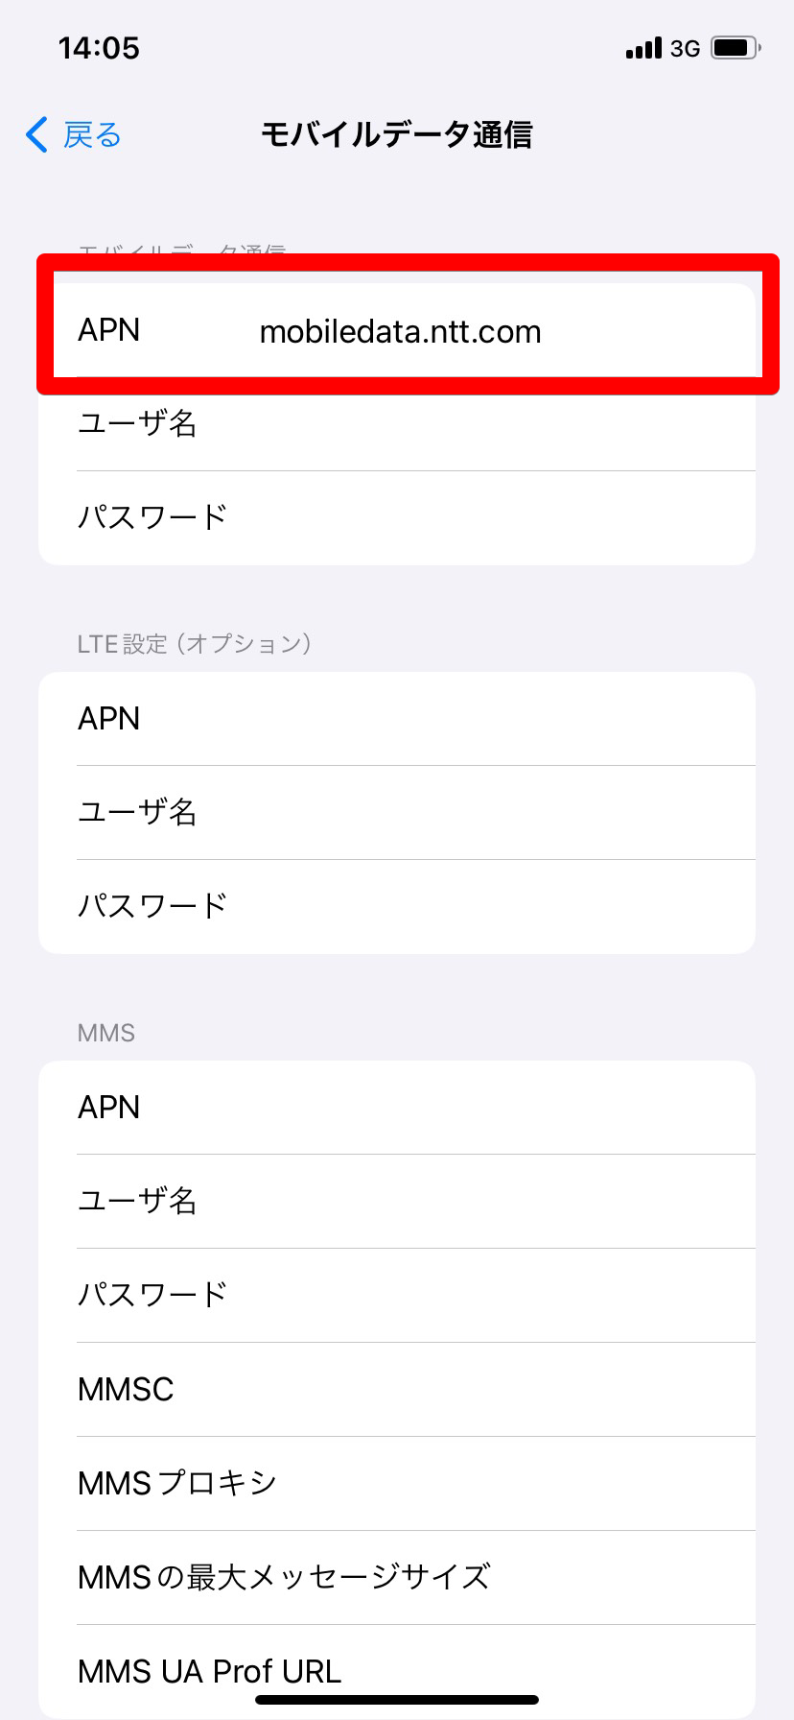Tap the cellular signal bars icon

(643, 48)
